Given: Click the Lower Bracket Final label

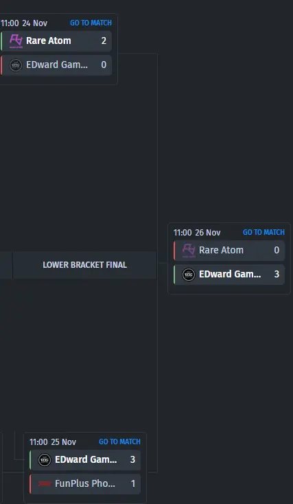Looking at the screenshot, I should click(x=85, y=265).
